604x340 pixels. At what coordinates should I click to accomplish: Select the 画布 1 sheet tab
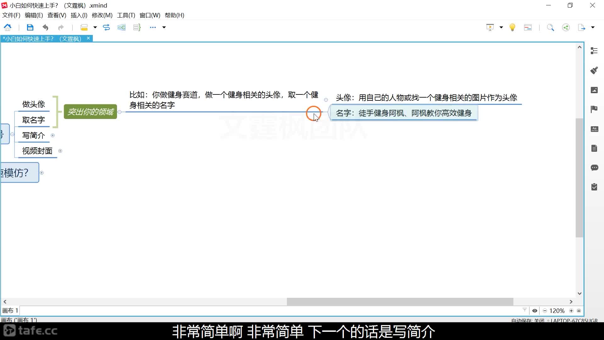pyautogui.click(x=10, y=311)
